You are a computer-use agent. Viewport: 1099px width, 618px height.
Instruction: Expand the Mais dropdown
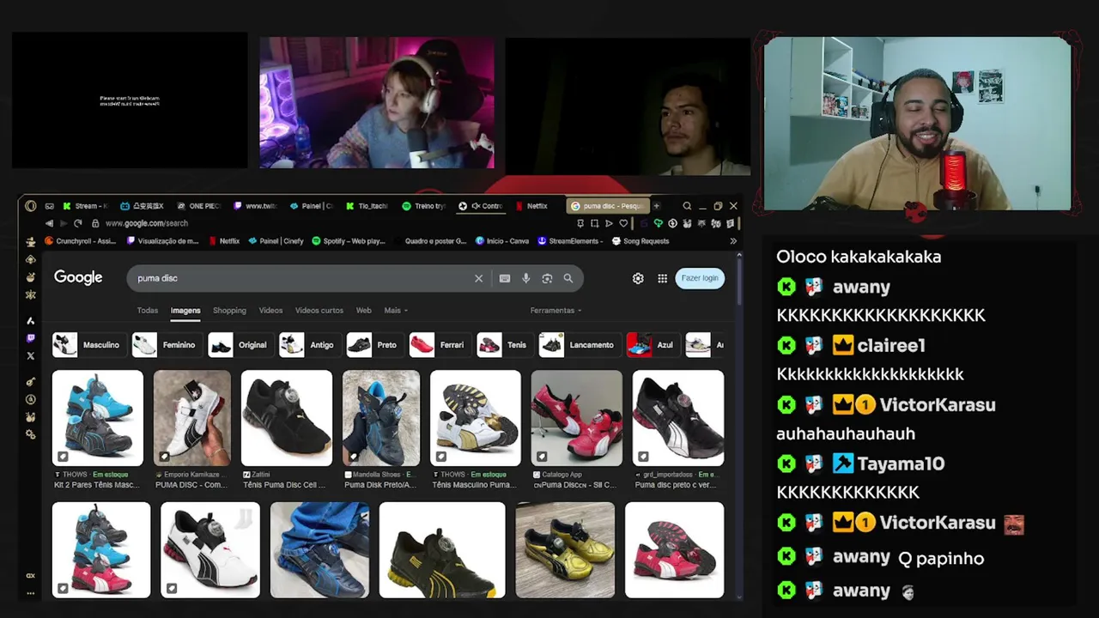[396, 310]
